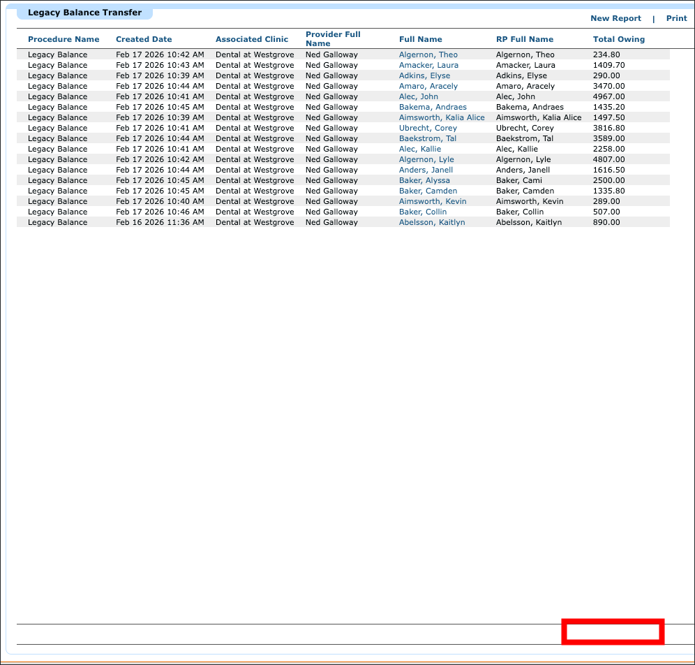This screenshot has height=665, width=695.
Task: Click total owing value 234.80
Action: pos(606,54)
